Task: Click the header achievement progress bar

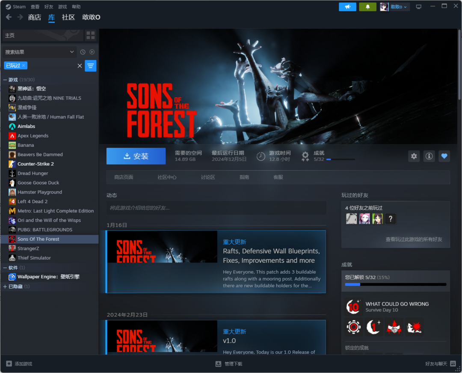Action: [341, 159]
